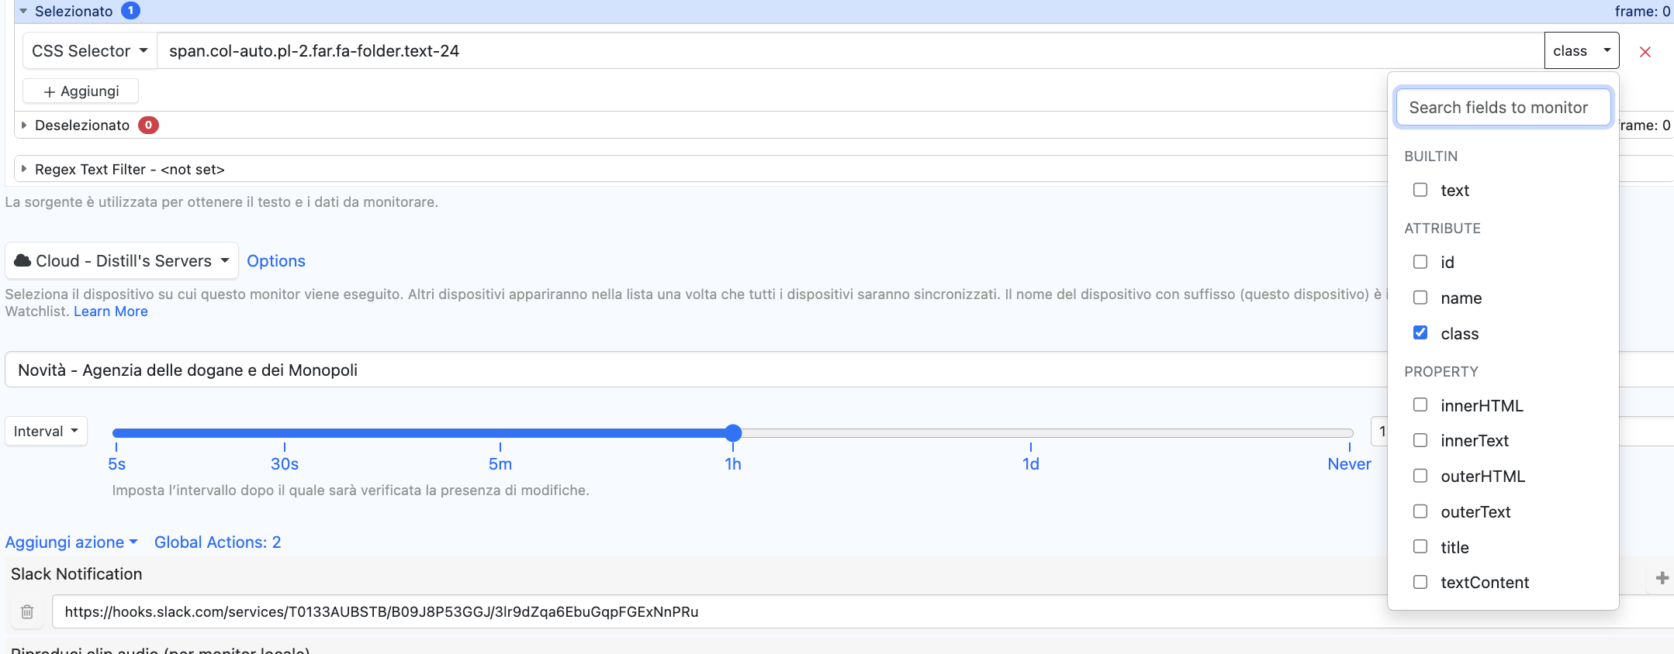
Task: Click the cloud icon in device selector
Action: pos(23,261)
